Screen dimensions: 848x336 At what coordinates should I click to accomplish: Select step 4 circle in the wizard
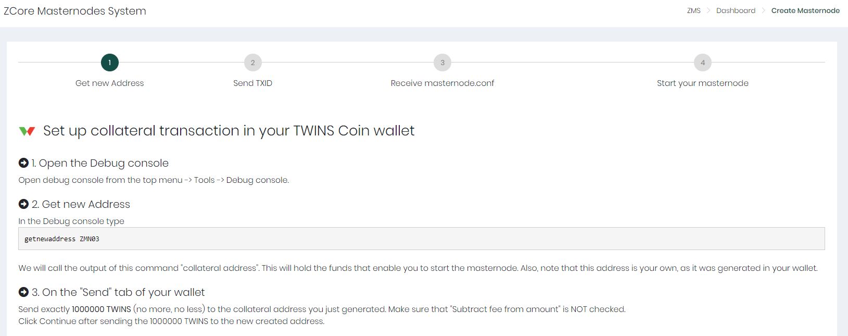pyautogui.click(x=703, y=63)
